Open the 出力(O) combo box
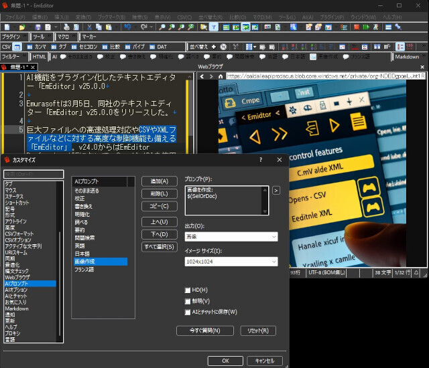This screenshot has width=429, height=368. (231, 237)
